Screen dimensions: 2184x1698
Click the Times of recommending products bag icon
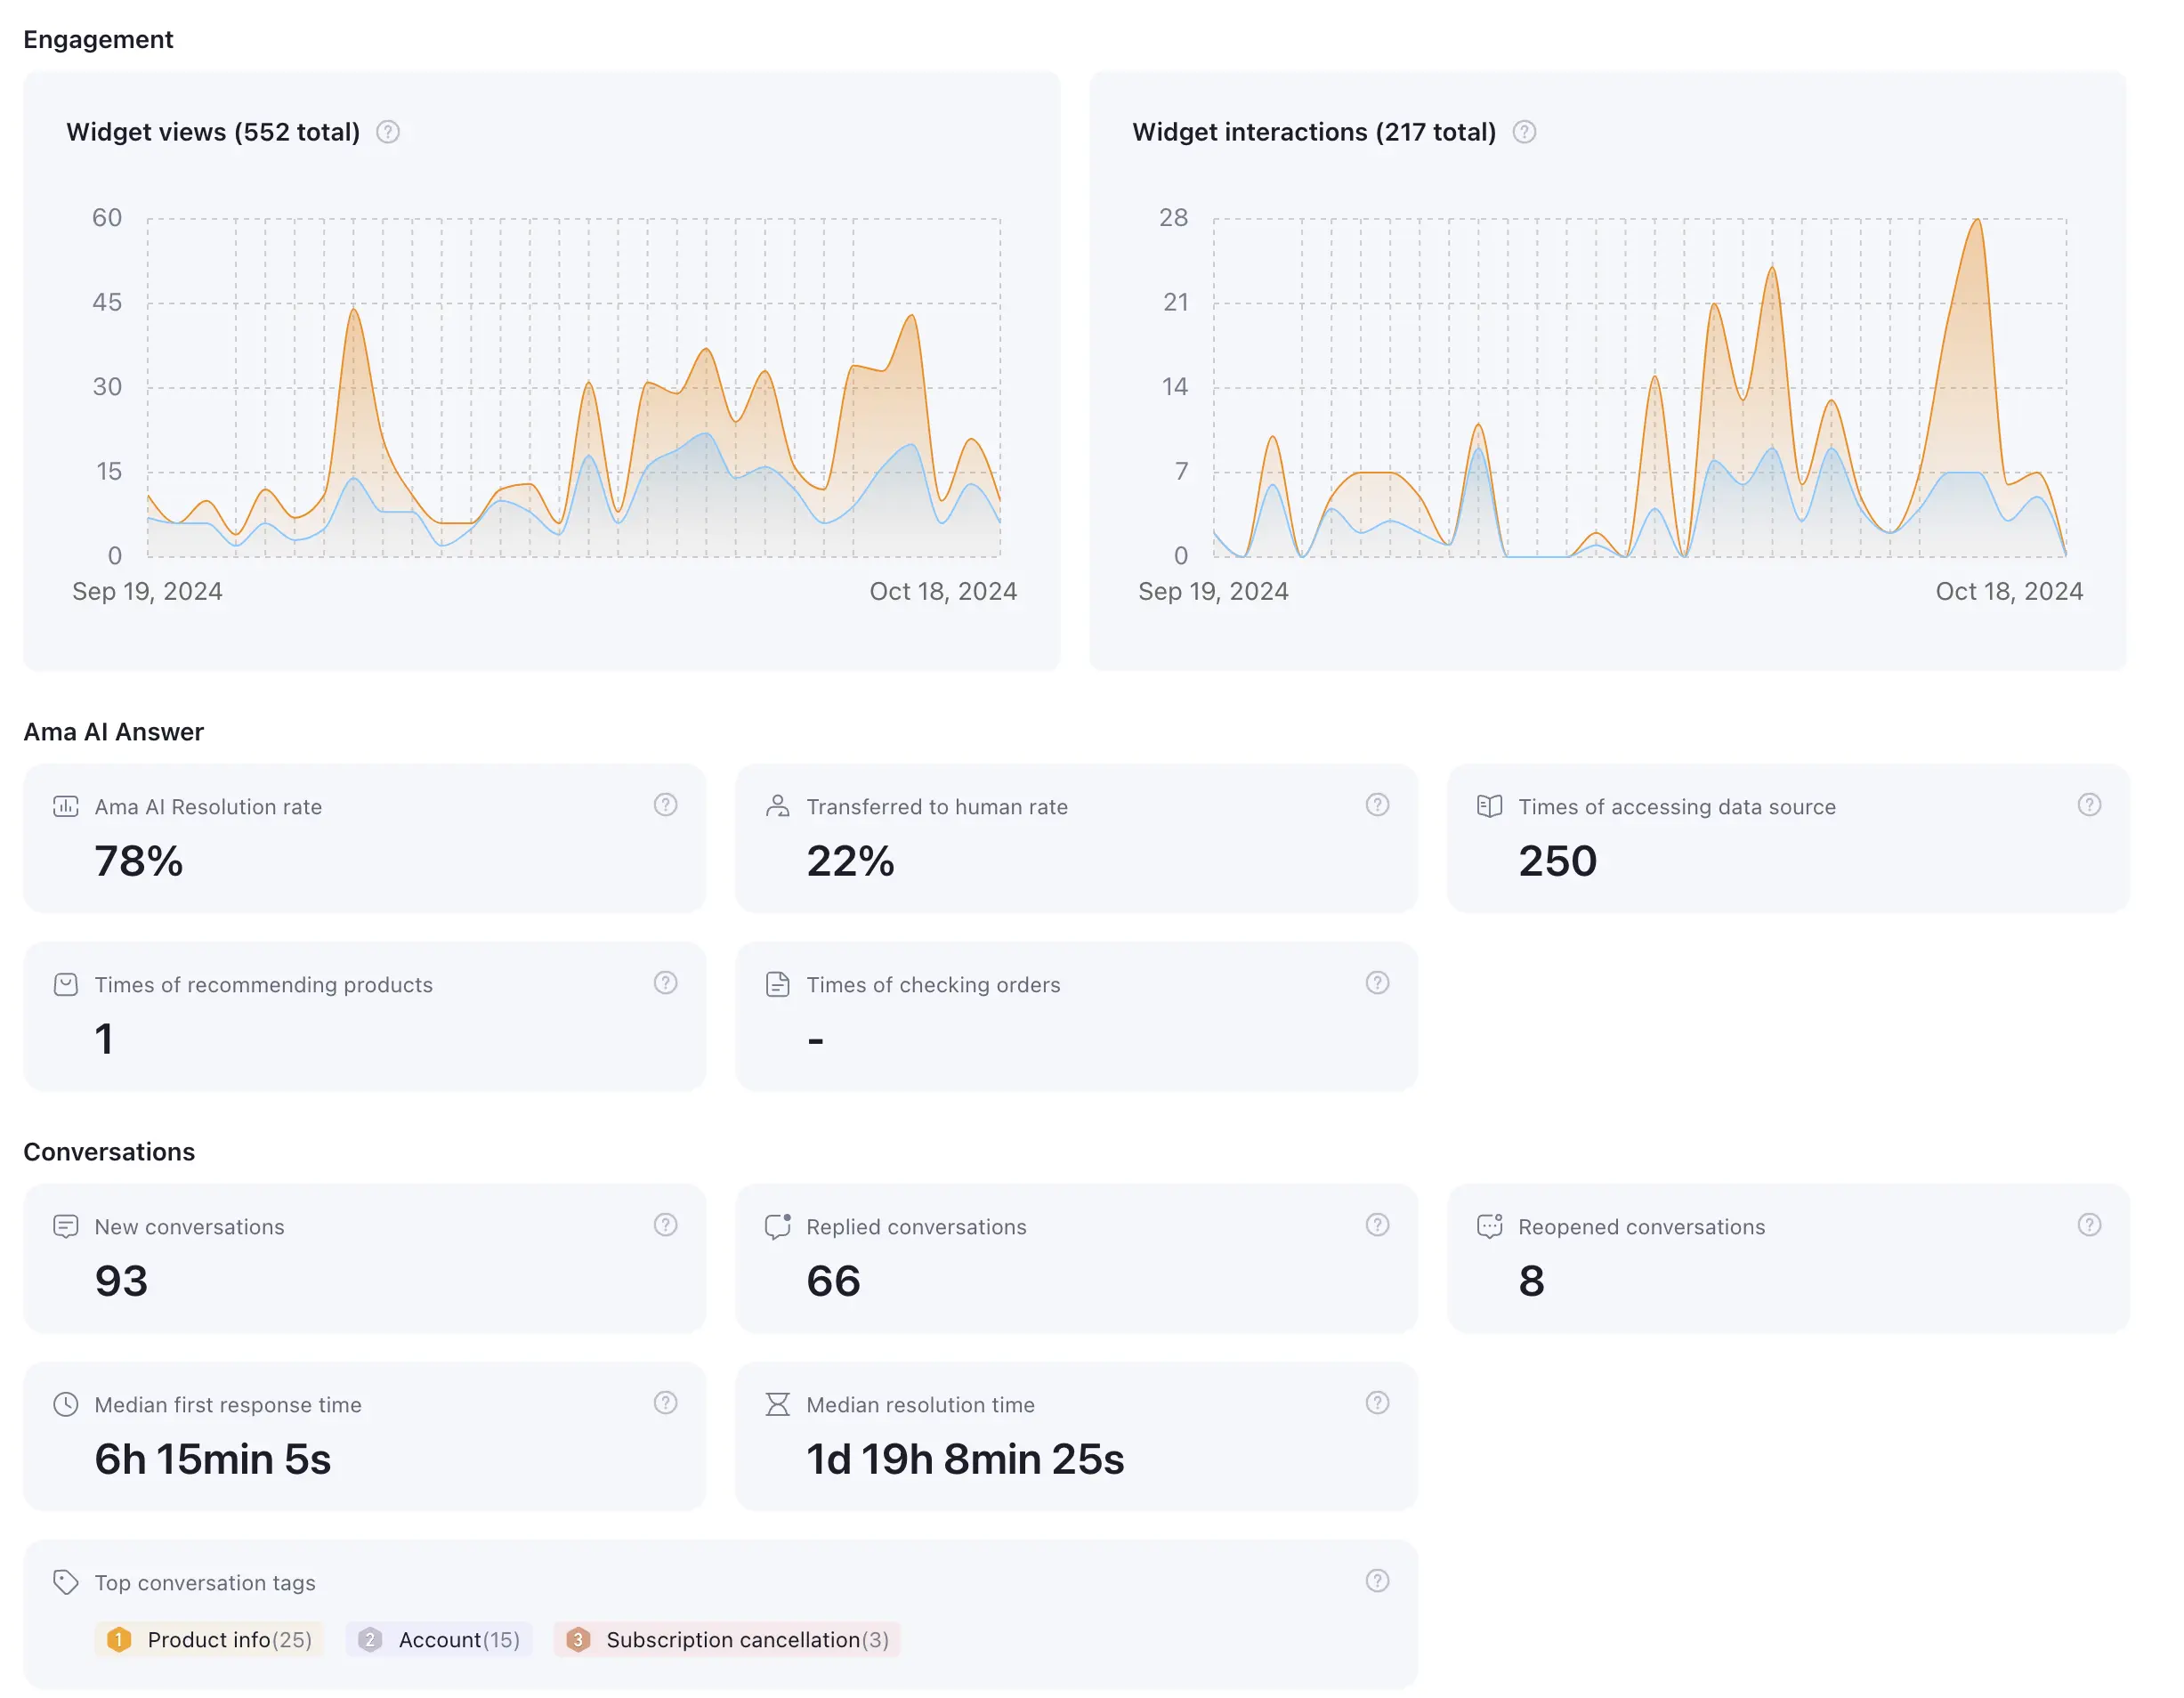coord(66,984)
